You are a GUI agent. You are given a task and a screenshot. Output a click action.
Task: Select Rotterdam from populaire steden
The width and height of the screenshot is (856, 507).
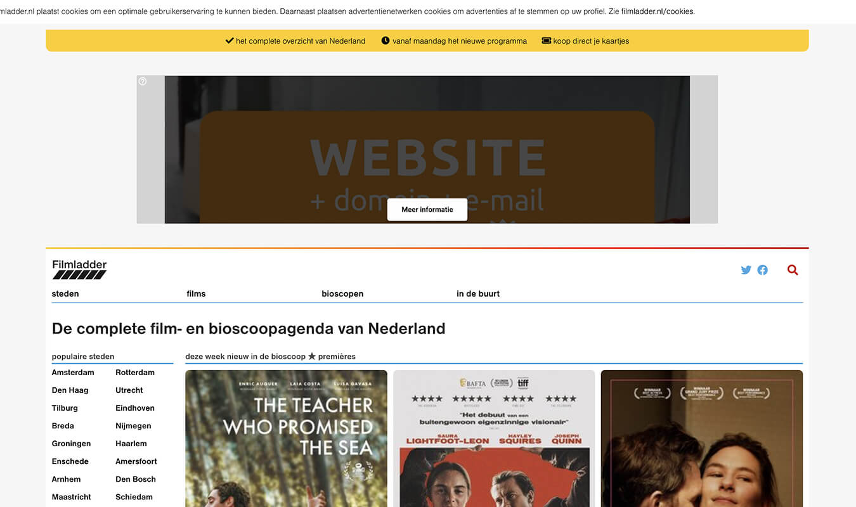pos(135,373)
